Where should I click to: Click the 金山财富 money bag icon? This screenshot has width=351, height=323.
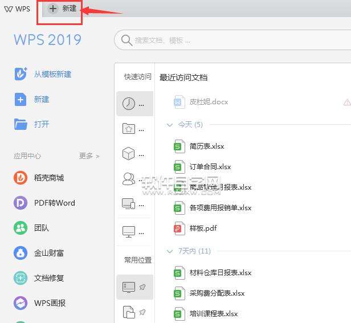coord(21,253)
